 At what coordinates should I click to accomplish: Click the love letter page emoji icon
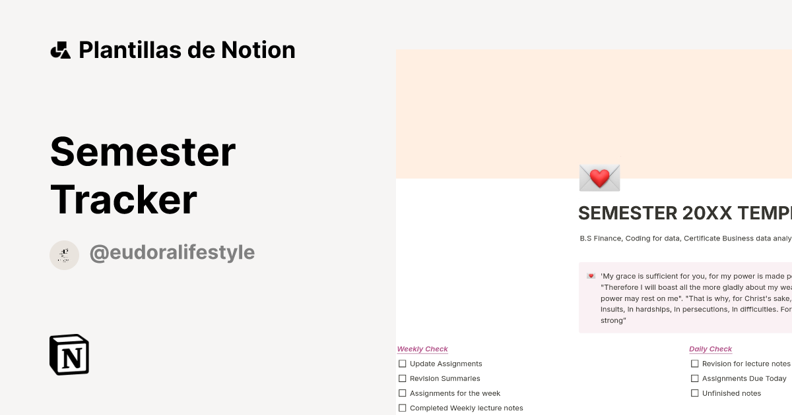coord(599,177)
